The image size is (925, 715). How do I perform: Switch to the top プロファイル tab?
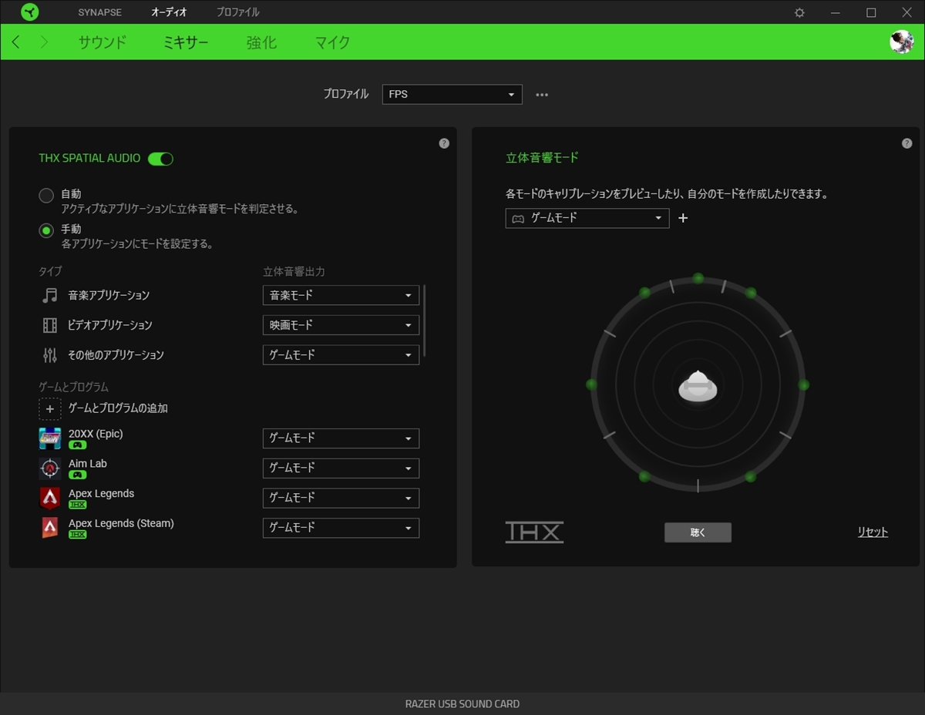(x=237, y=12)
